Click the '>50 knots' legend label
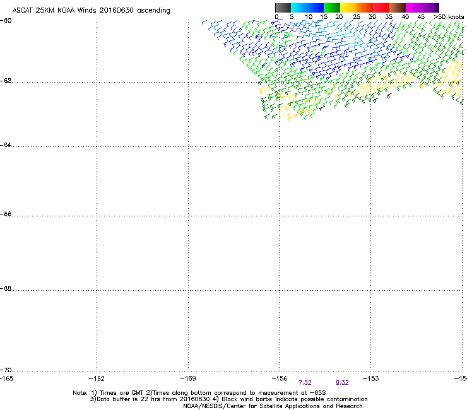 point(449,17)
